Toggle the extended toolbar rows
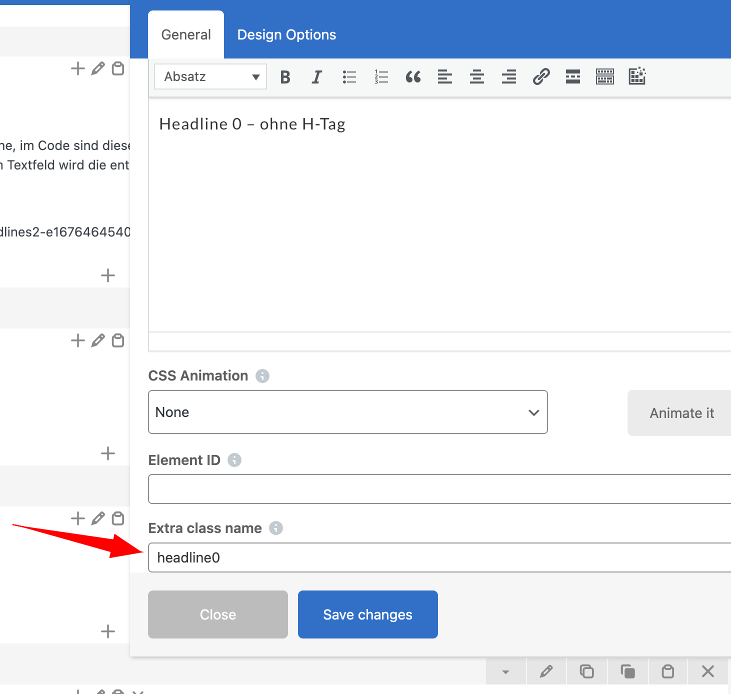The width and height of the screenshot is (731, 694). point(605,77)
